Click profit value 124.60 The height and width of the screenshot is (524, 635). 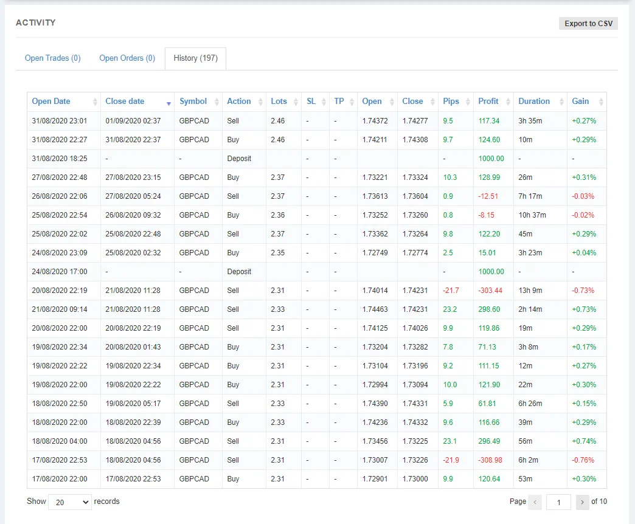pyautogui.click(x=489, y=140)
